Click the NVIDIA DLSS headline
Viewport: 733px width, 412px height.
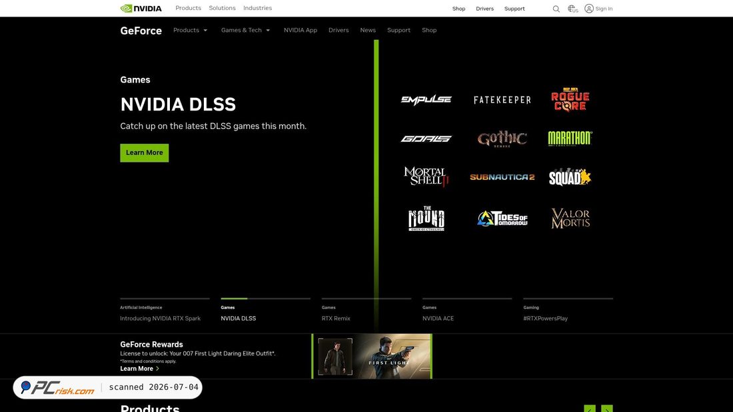[178, 104]
